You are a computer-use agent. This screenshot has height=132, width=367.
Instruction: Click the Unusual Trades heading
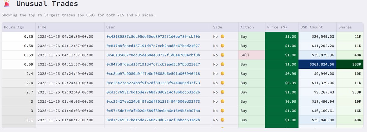coord(47,4)
